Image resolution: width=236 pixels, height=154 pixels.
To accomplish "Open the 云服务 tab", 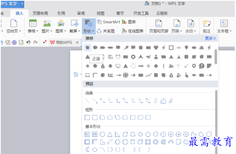I will pyautogui.click(x=162, y=13).
